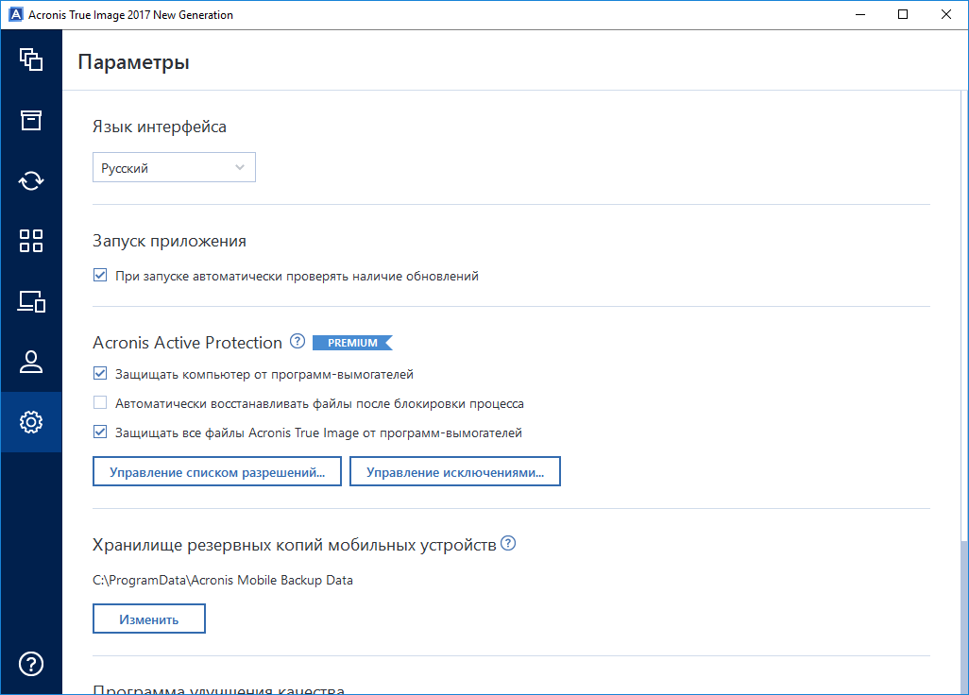Screen dimensions: 969x695
Task: Open Help question mark icon in the sidebar
Action: coord(31,664)
